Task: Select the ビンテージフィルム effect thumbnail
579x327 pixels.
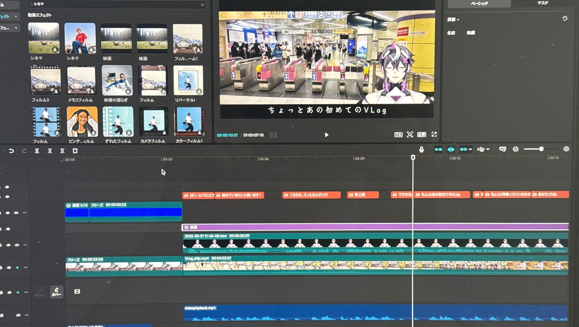Action: pyautogui.click(x=82, y=122)
